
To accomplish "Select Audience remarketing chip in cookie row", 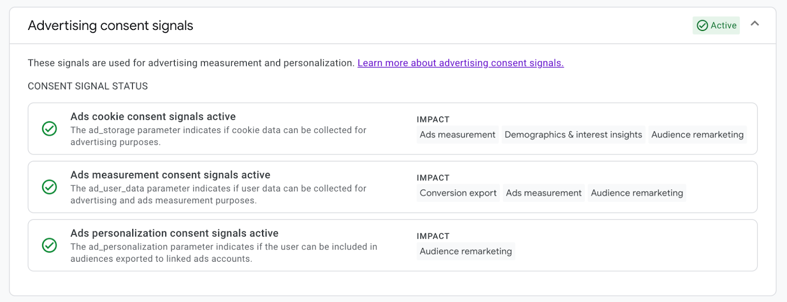I will tap(697, 135).
